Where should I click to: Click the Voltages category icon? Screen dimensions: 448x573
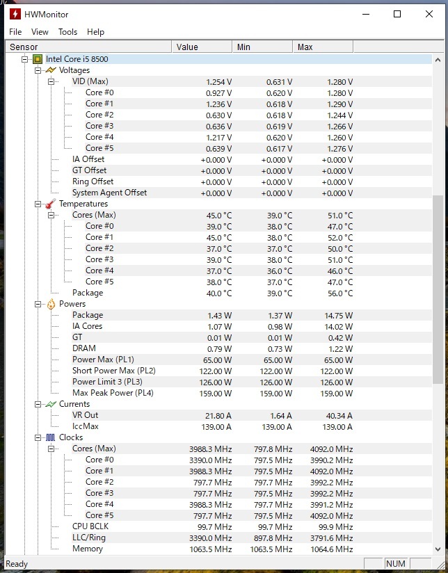pyautogui.click(x=51, y=70)
